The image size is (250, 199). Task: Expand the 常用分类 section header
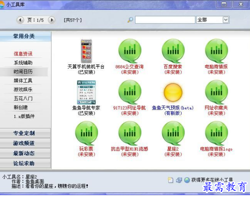pyautogui.click(x=25, y=36)
